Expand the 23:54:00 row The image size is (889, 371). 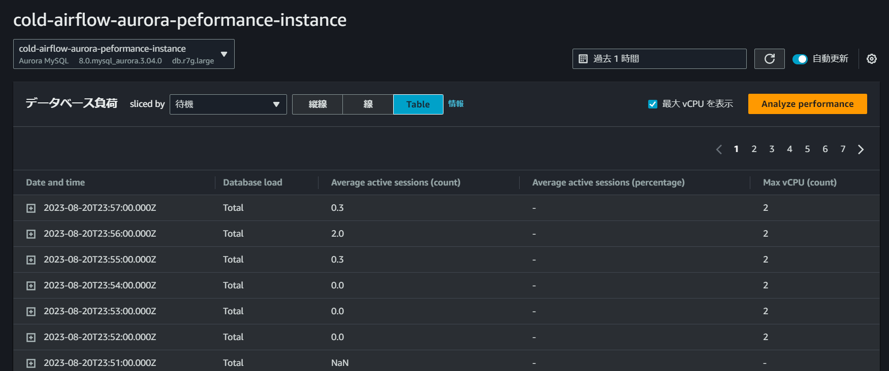(x=31, y=286)
